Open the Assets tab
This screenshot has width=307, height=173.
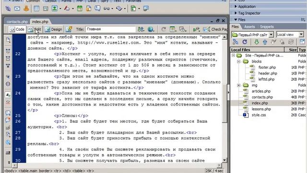[249, 27]
